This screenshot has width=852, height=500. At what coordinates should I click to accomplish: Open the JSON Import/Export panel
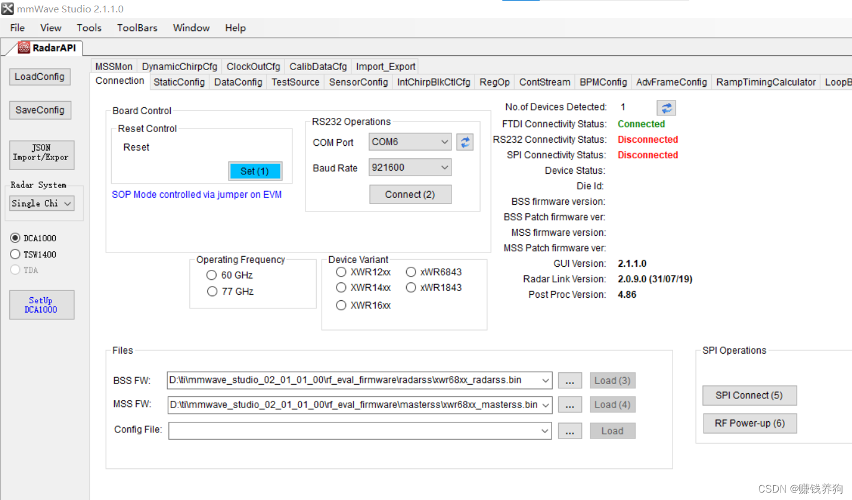(x=42, y=155)
